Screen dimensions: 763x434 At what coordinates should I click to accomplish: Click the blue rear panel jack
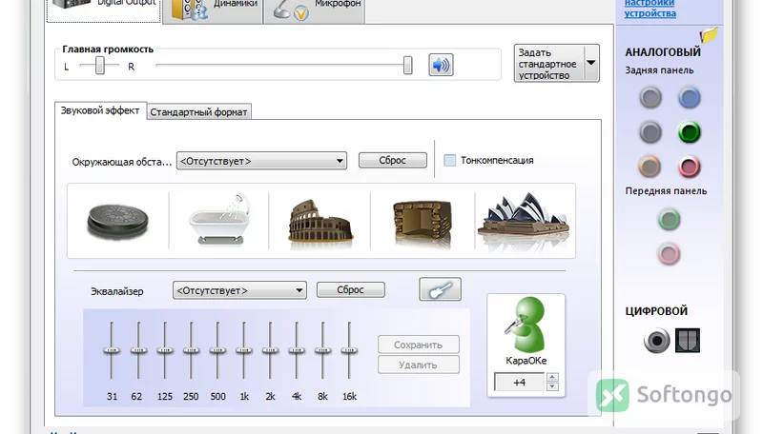pyautogui.click(x=689, y=98)
